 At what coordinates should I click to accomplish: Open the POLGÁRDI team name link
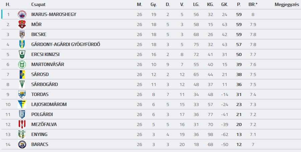[42, 114]
